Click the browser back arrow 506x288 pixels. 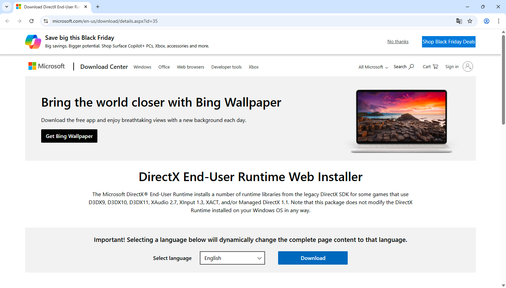(7, 21)
